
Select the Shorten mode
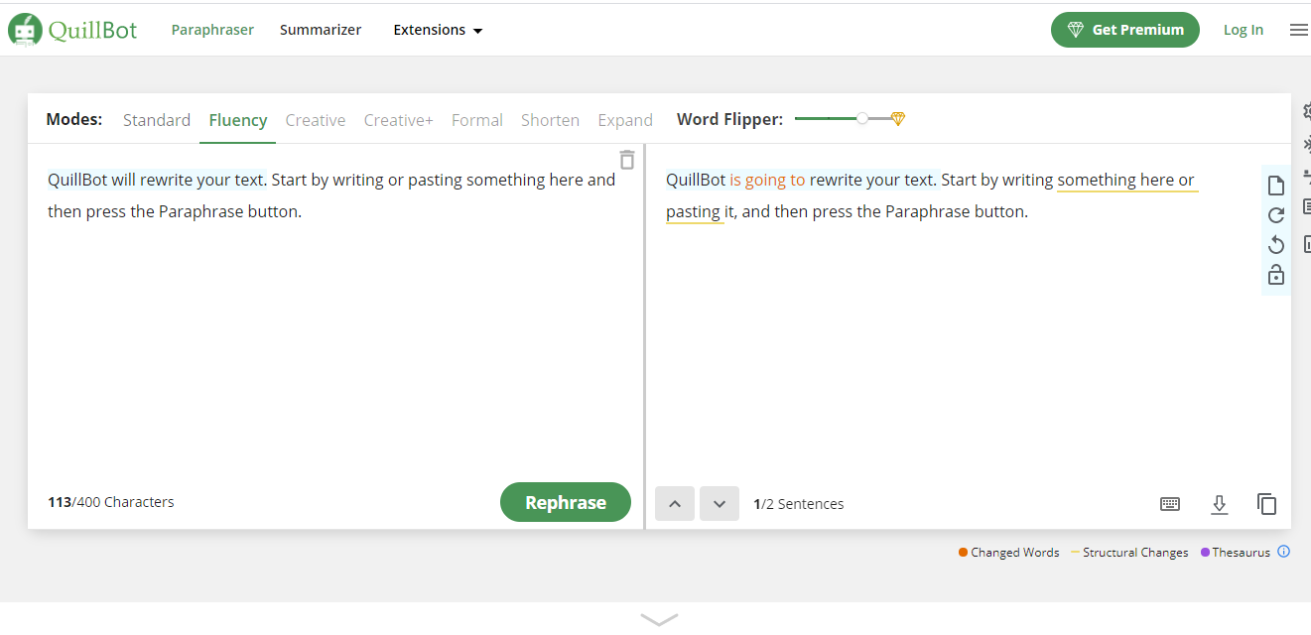550,120
